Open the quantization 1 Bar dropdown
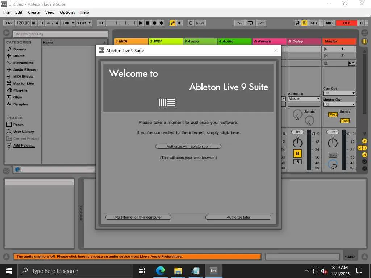Viewport: 371px width, 278px height. point(84,23)
